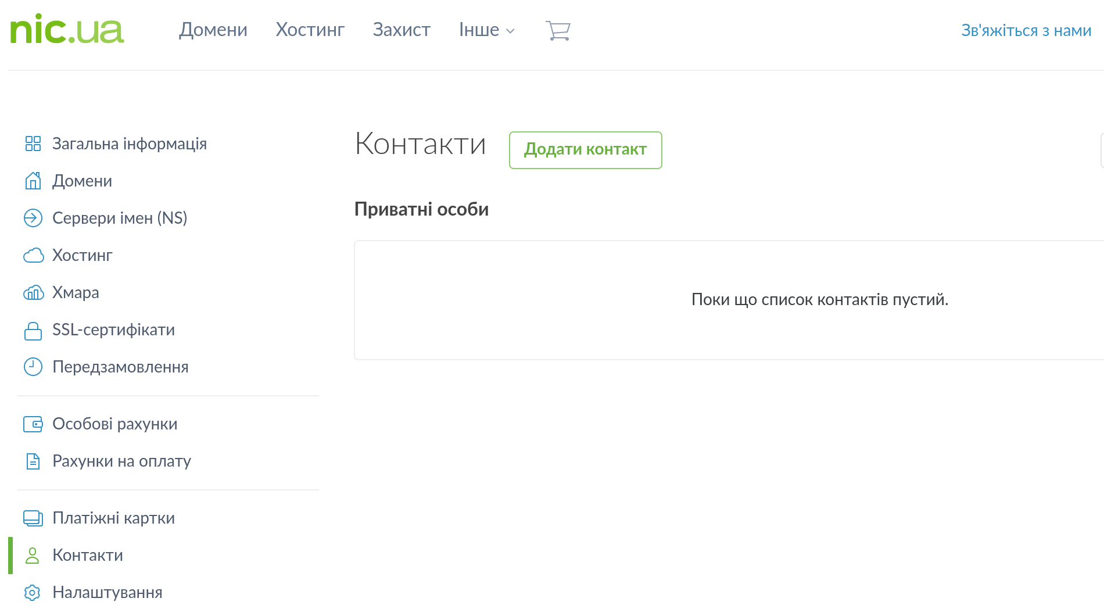The height and width of the screenshot is (616, 1104).
Task: Click the document icon for Рахунки на оплату
Action: [33, 461]
